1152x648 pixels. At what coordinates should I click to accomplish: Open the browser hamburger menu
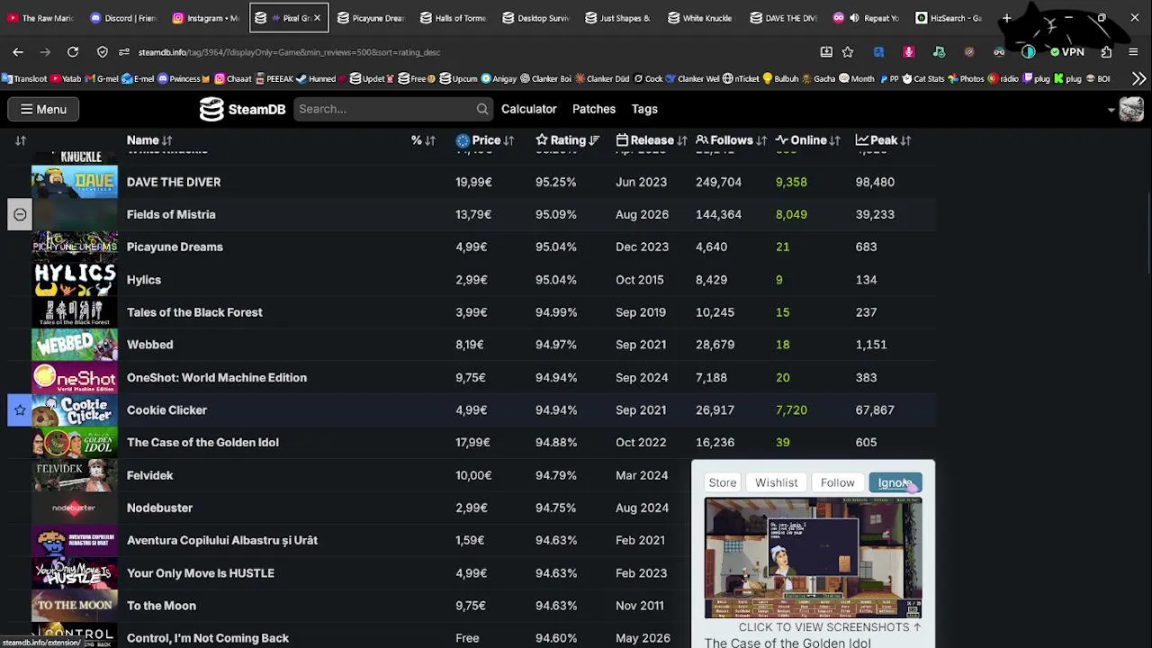point(1133,52)
